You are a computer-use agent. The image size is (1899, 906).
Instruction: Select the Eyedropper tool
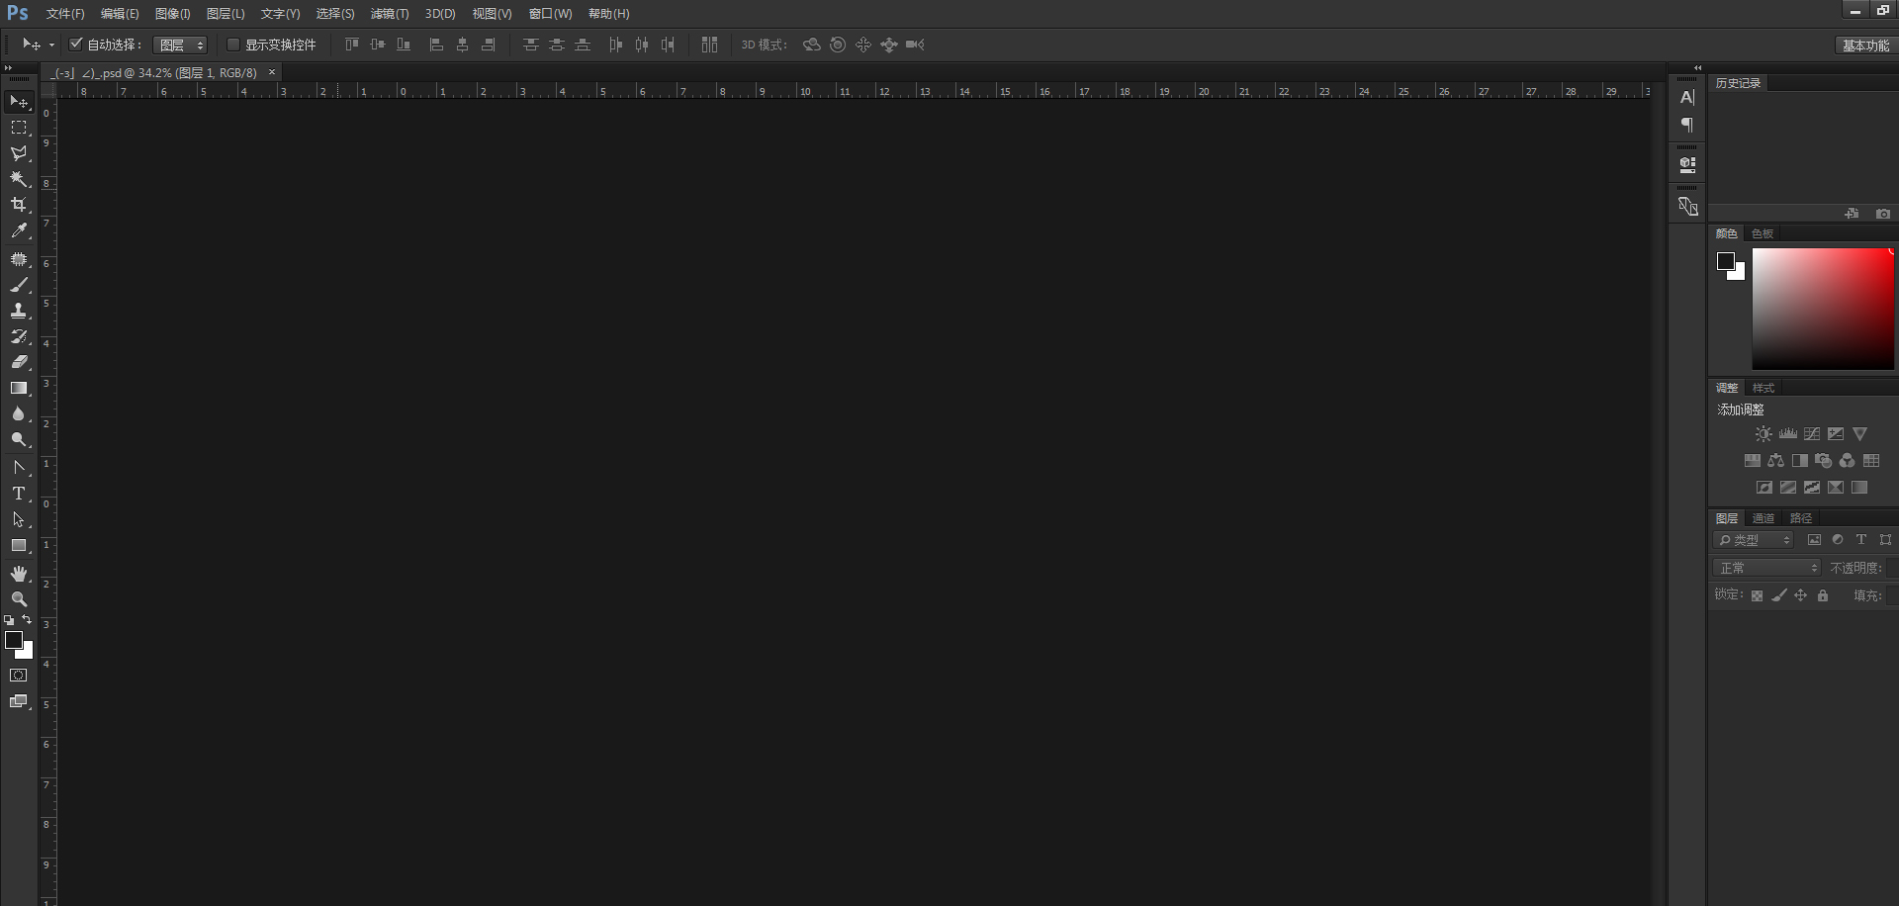[x=19, y=230]
